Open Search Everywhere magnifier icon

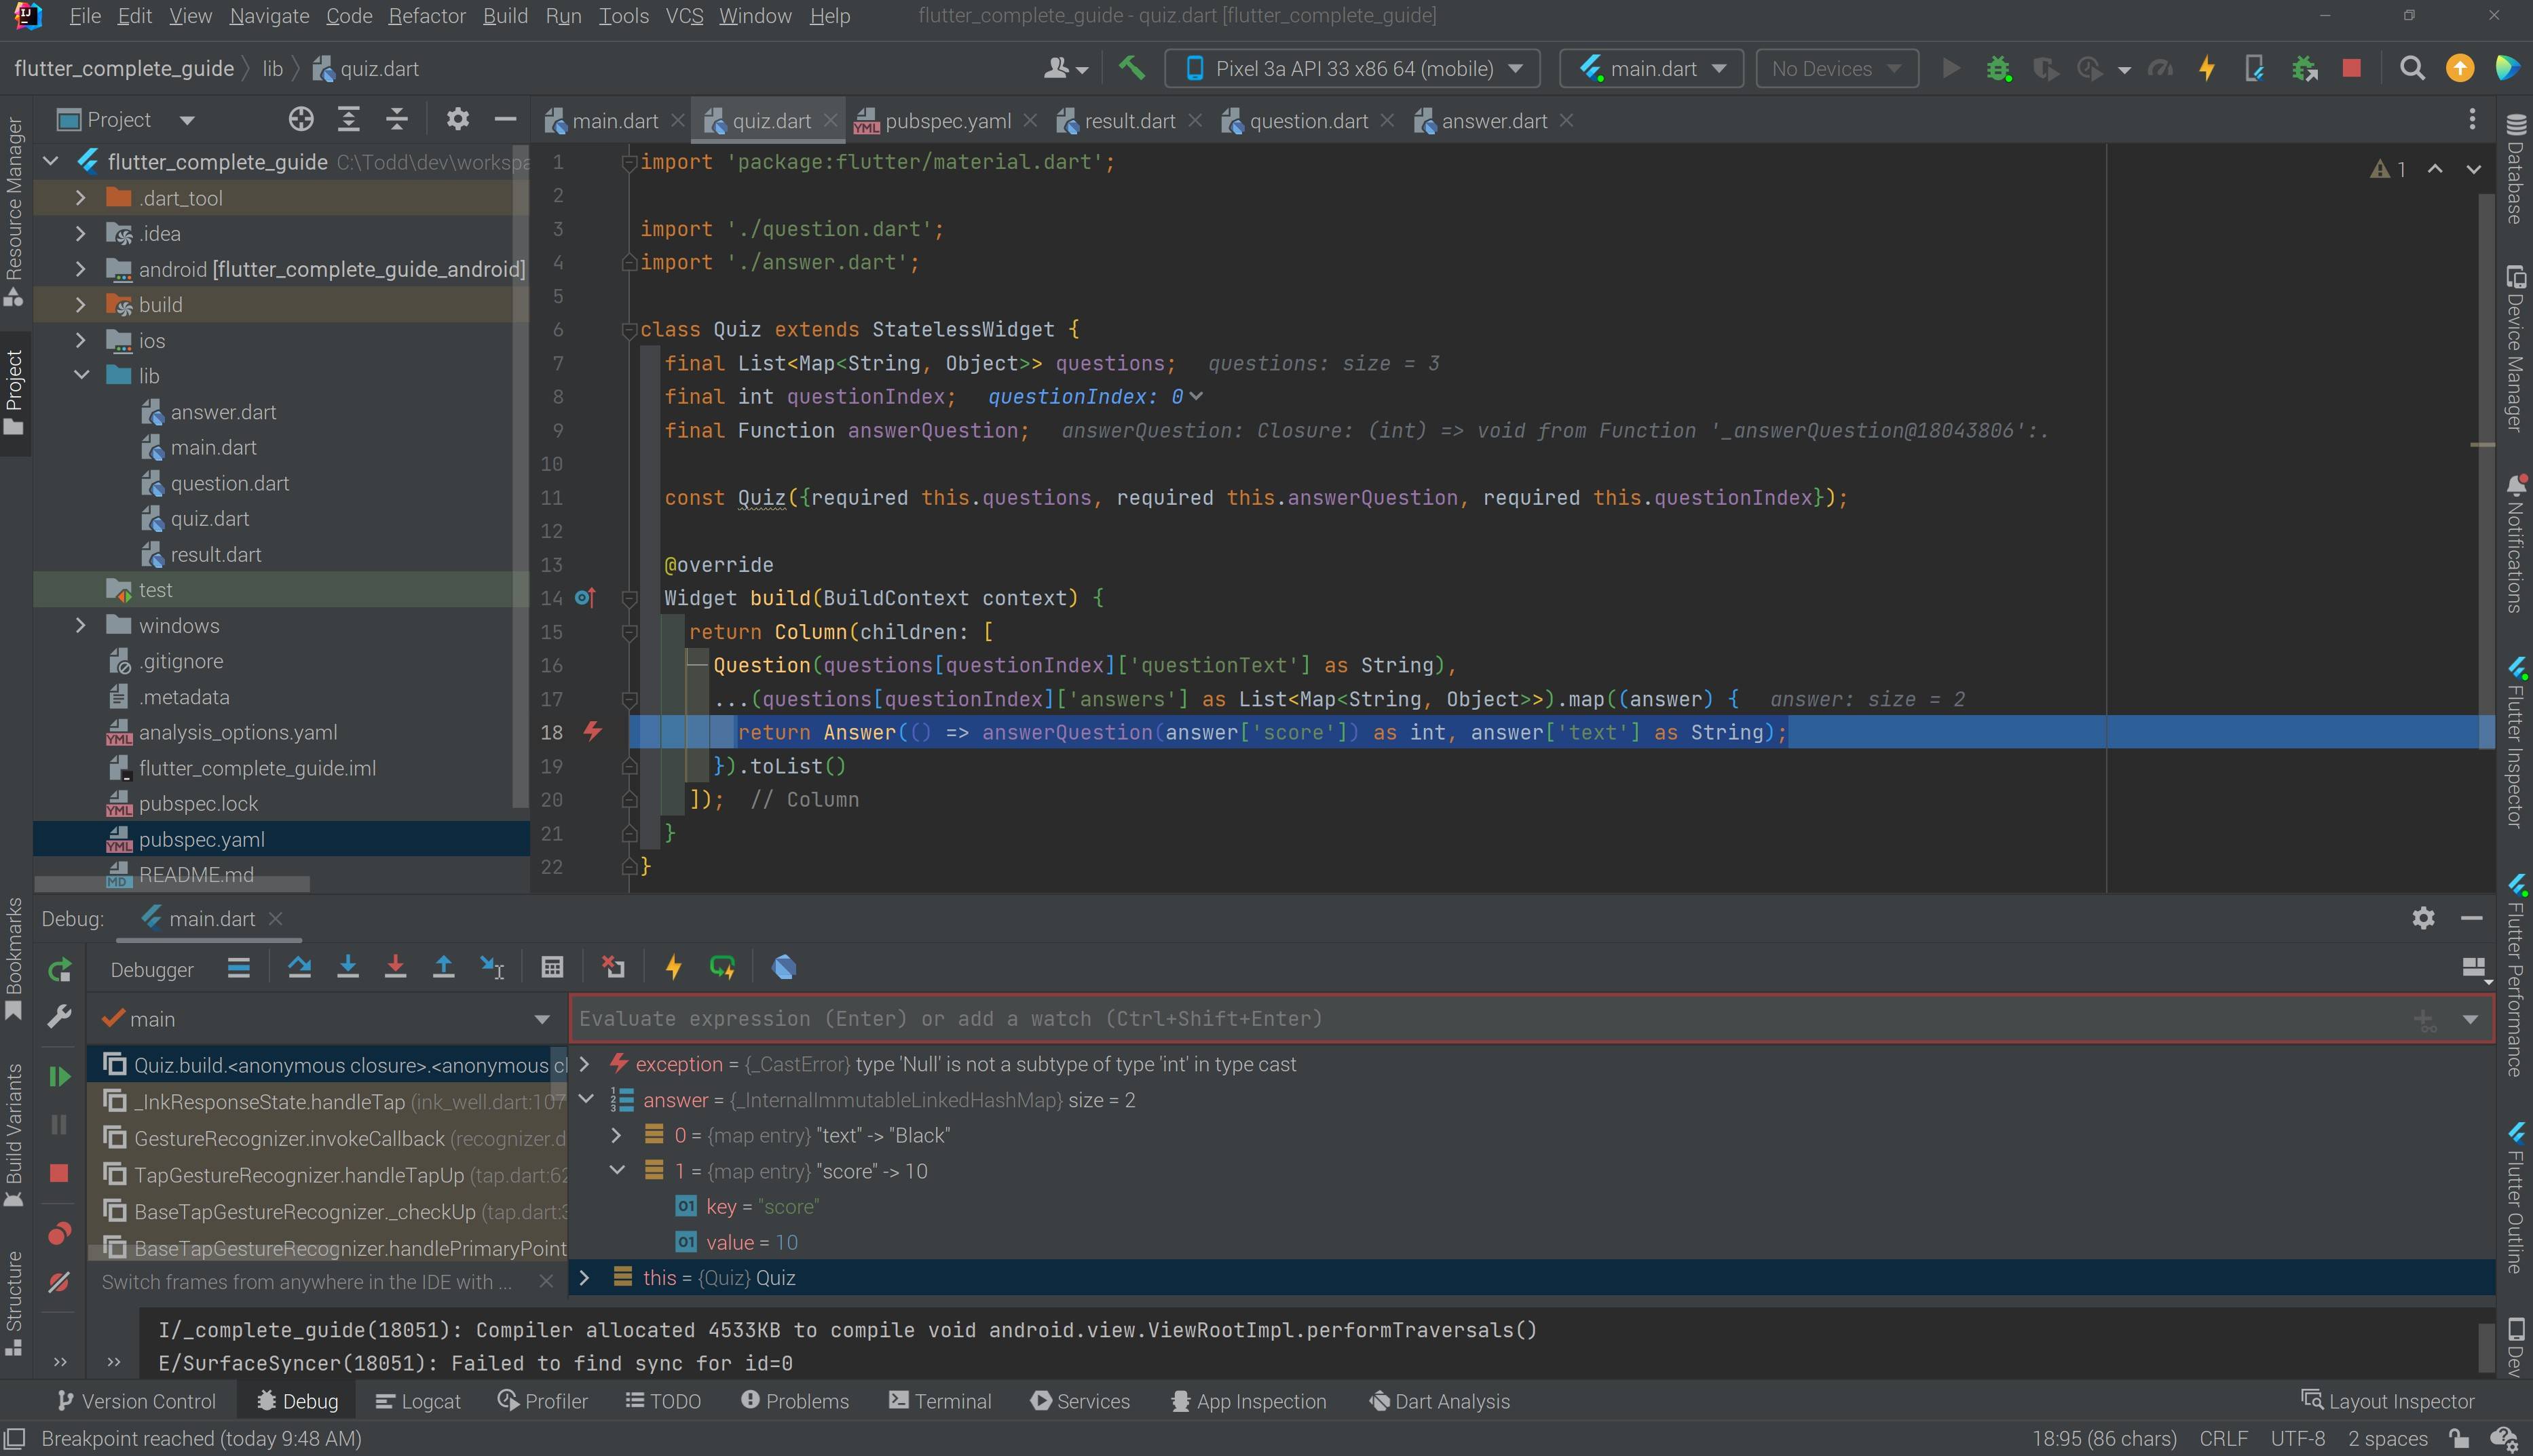(x=2412, y=68)
